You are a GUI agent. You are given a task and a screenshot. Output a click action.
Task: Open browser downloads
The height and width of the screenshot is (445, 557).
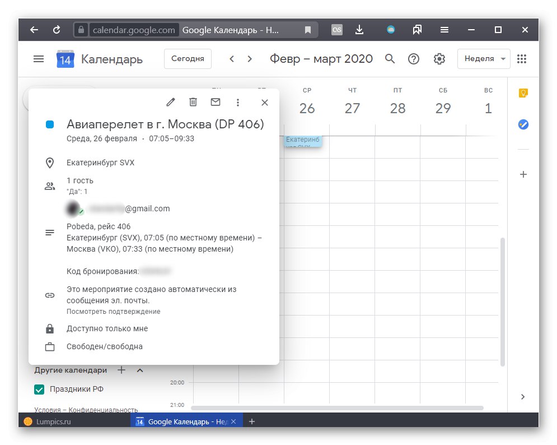(359, 30)
